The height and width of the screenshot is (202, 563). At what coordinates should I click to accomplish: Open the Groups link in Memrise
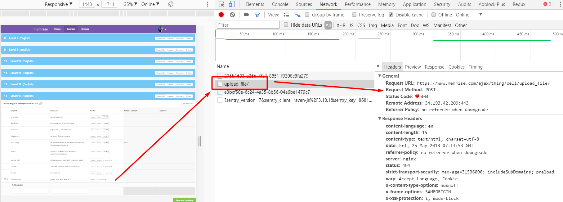(85, 29)
